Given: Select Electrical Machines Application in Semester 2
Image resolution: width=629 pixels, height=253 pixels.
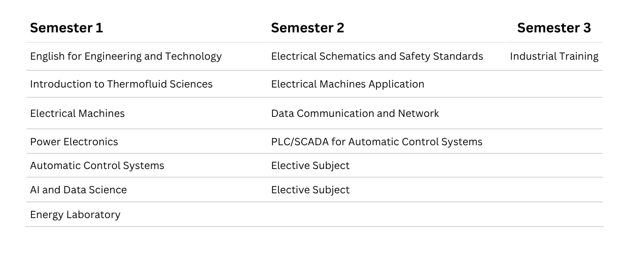Looking at the screenshot, I should coord(347,84).
